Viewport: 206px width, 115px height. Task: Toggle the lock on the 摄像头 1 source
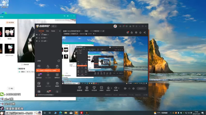coord(39,35)
